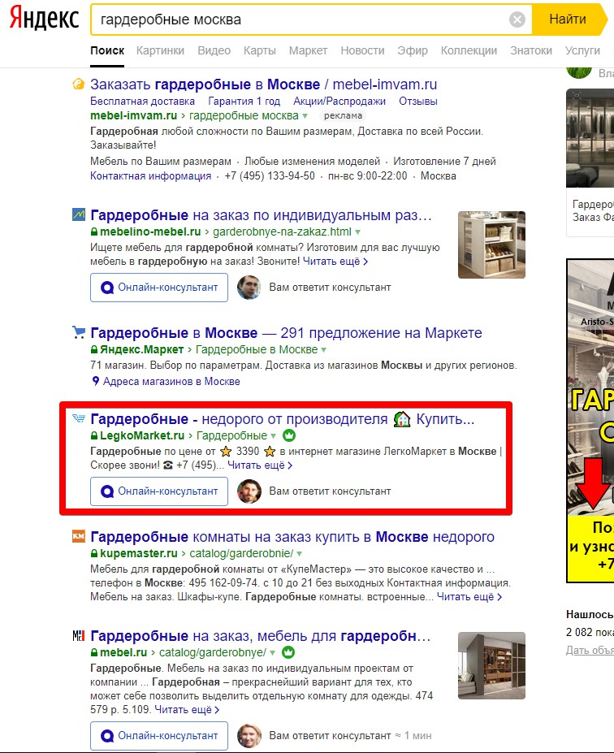Click the mebelino-mebel.ru favicon
Image resolution: width=614 pixels, height=753 pixels.
coord(79,214)
